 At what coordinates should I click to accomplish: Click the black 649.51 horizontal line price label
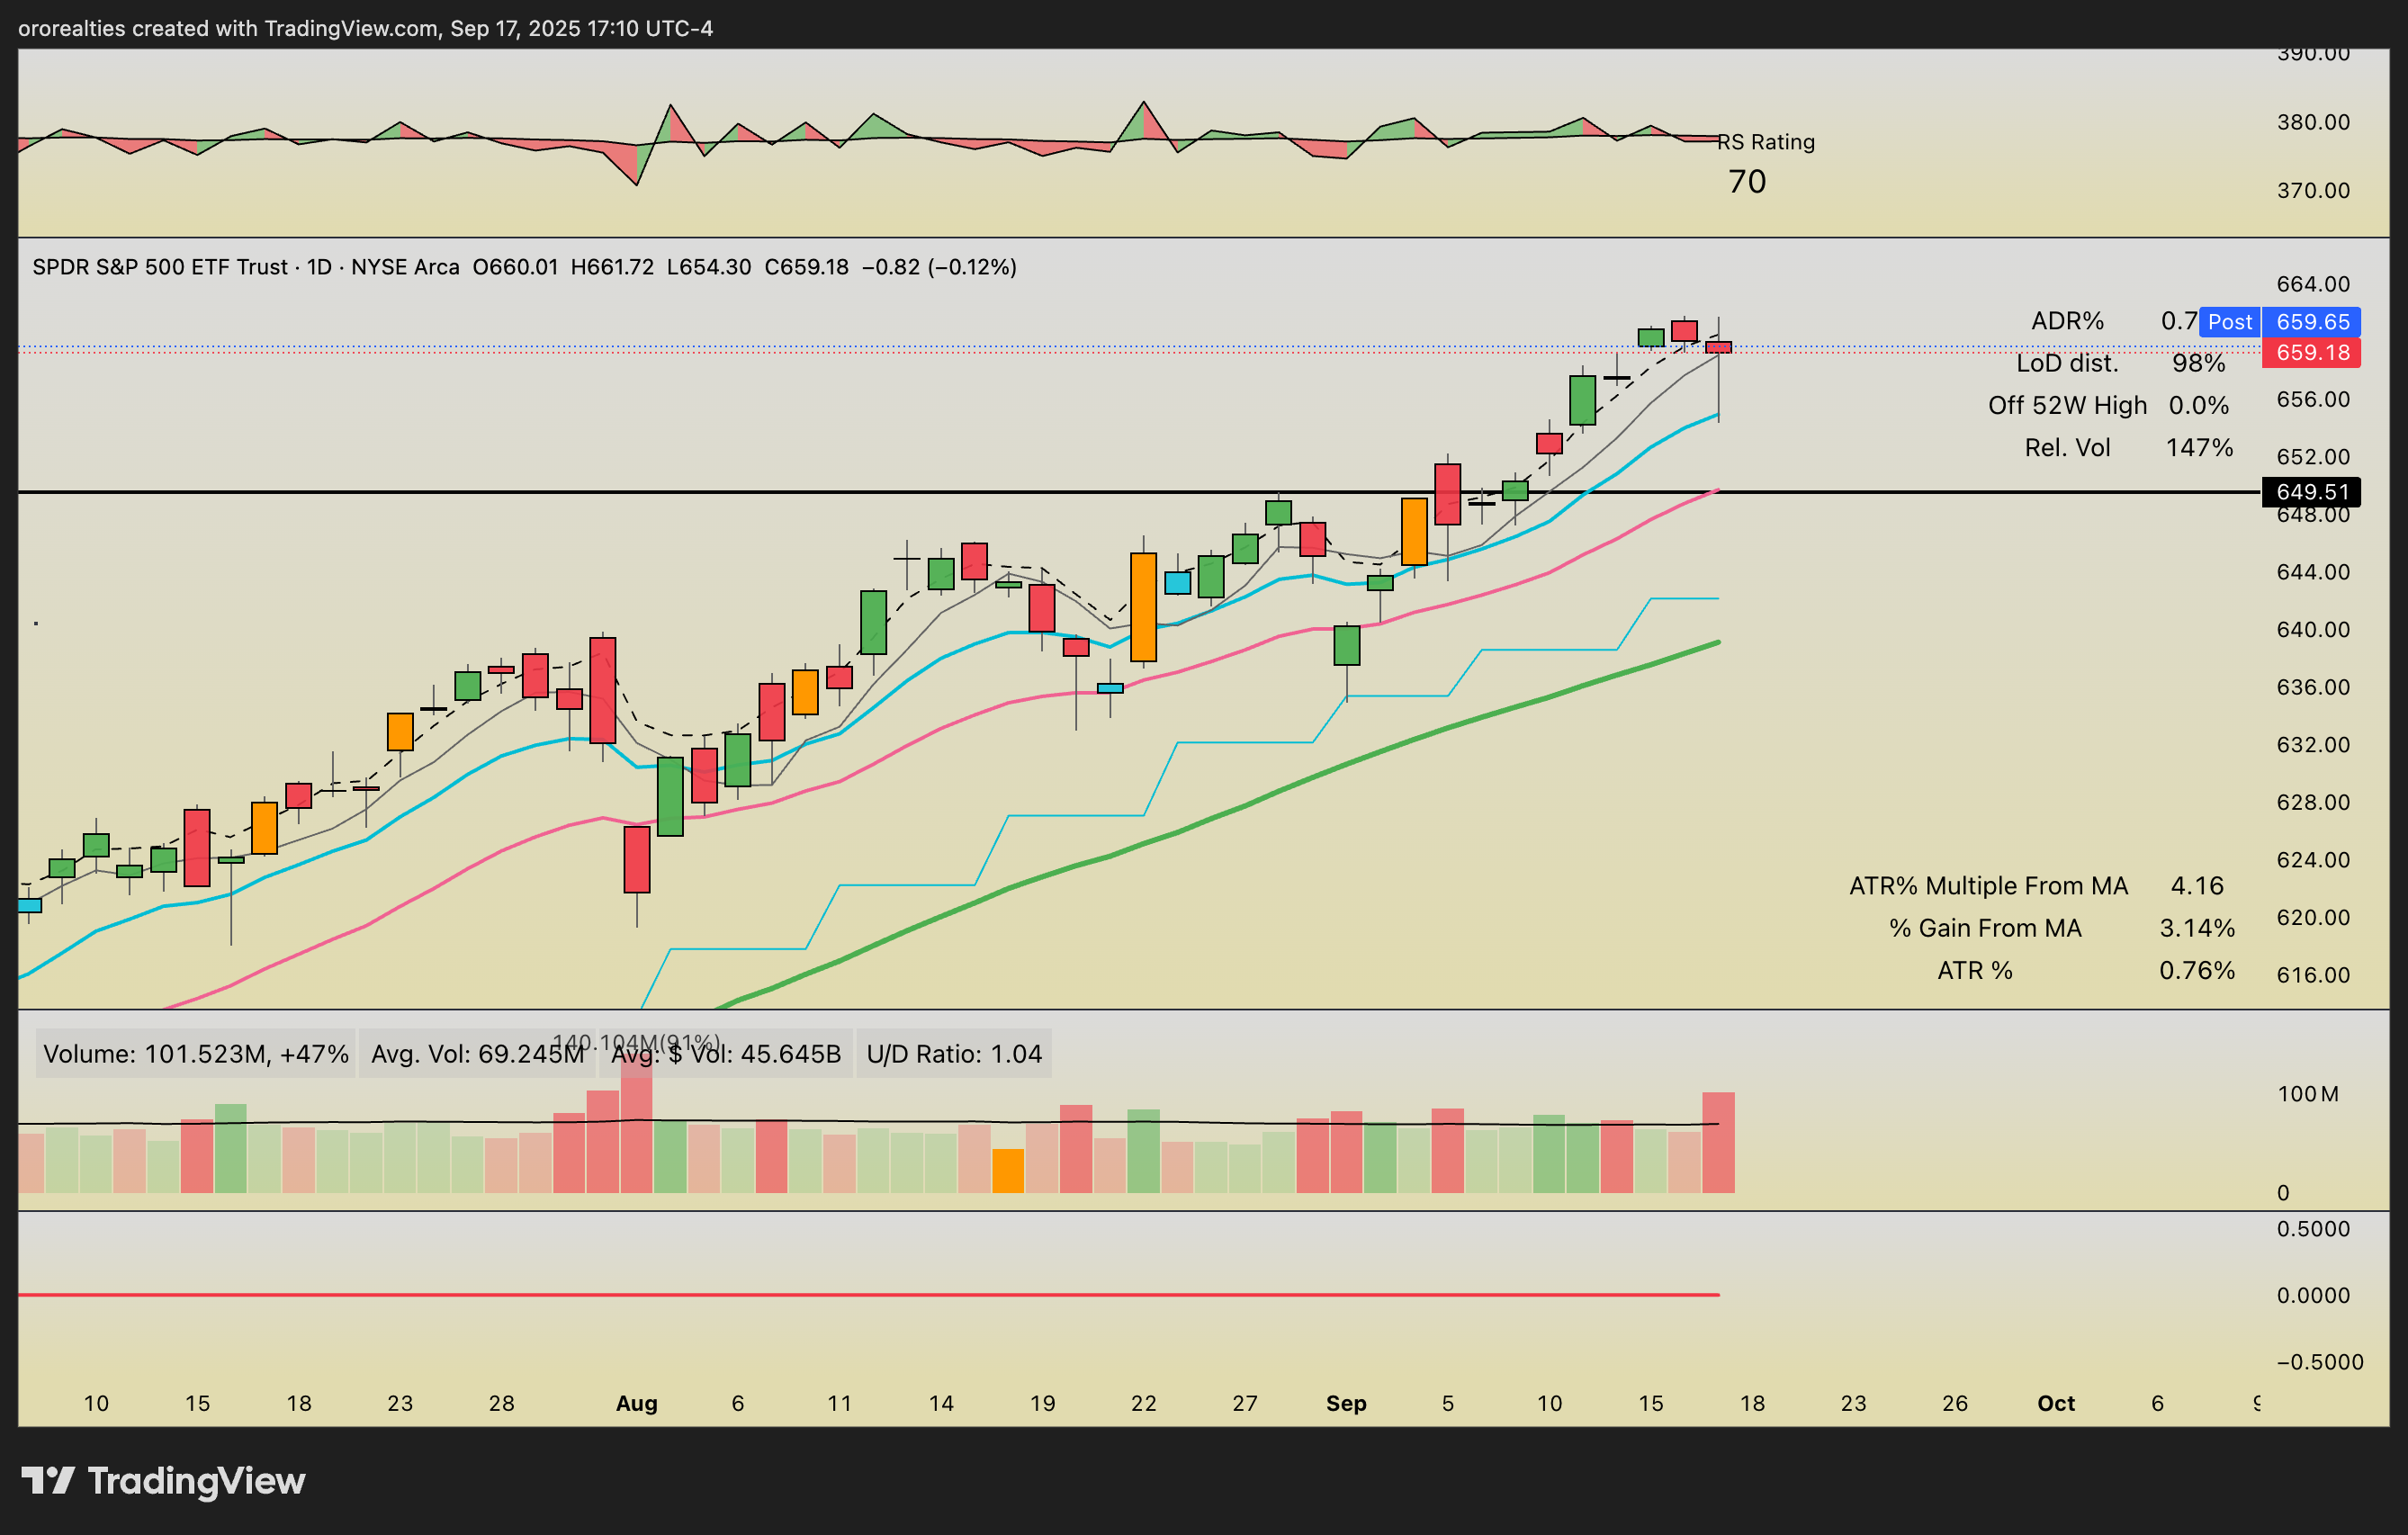[2311, 492]
